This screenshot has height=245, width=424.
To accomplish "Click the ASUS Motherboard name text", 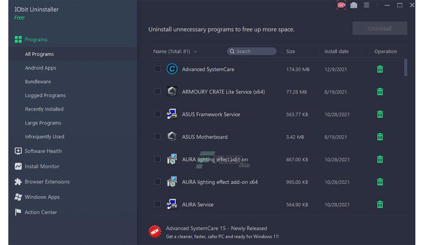I will pyautogui.click(x=205, y=137).
